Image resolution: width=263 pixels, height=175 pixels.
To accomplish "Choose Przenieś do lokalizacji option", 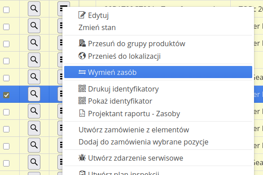I will click(x=158, y=56).
